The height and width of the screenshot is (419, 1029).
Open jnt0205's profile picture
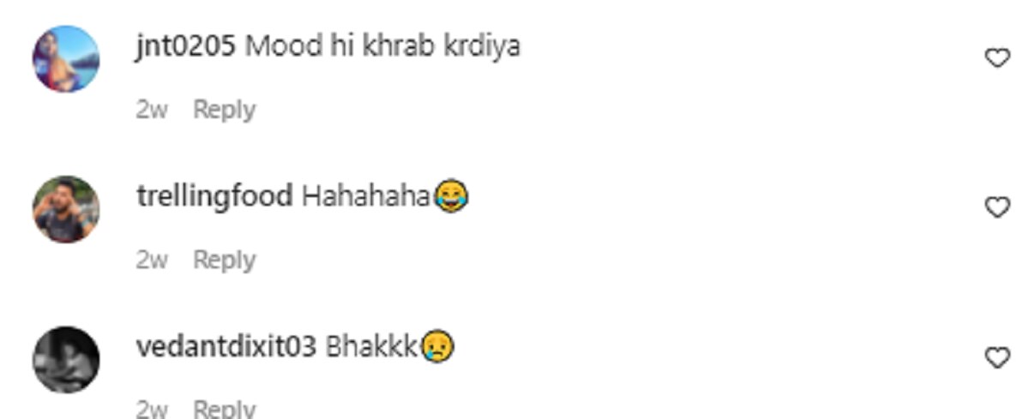pos(66,59)
